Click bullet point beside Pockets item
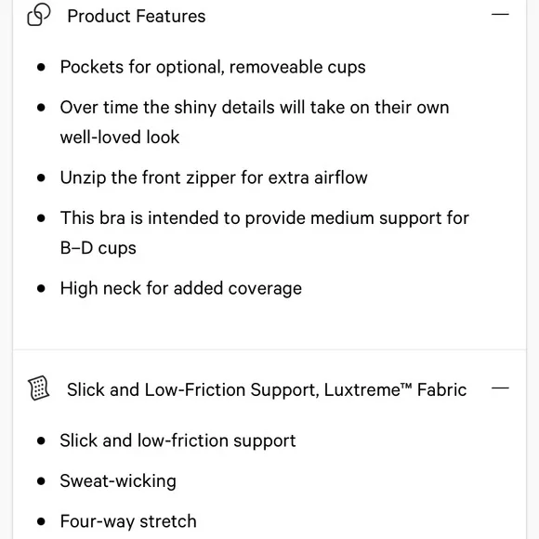 point(41,67)
